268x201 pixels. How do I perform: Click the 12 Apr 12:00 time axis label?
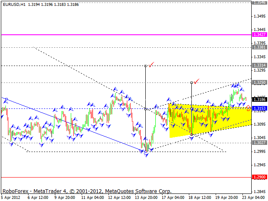pos(119,198)
